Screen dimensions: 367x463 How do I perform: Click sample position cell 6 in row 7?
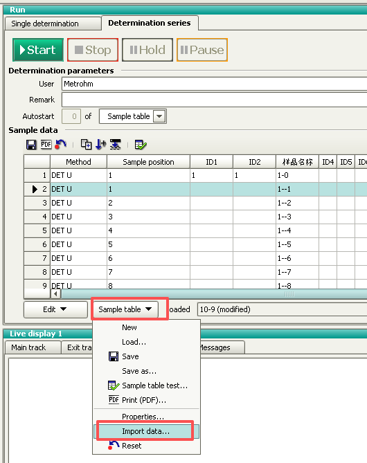(x=148, y=258)
